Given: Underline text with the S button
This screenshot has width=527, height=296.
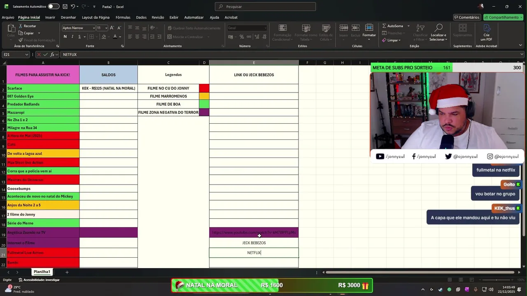Looking at the screenshot, I should tap(80, 37).
